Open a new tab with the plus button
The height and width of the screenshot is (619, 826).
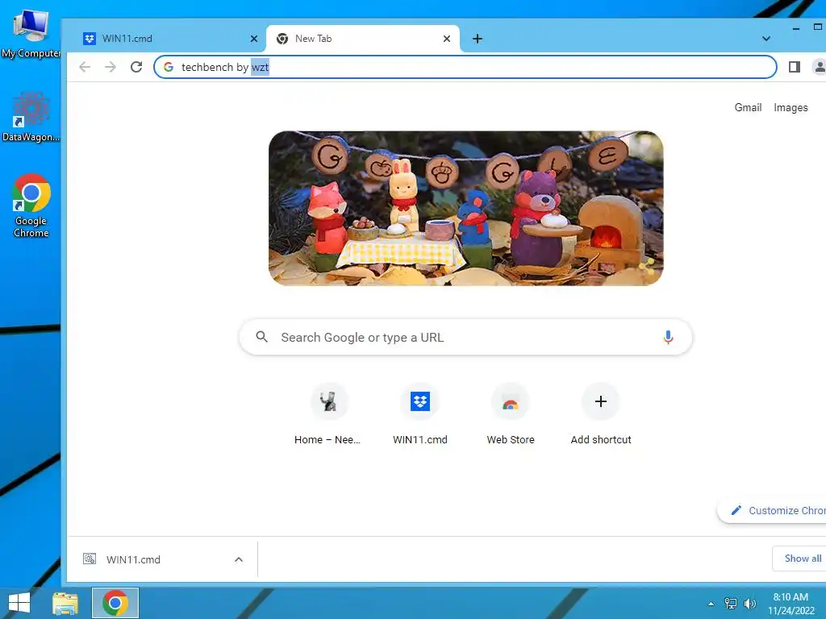click(478, 39)
